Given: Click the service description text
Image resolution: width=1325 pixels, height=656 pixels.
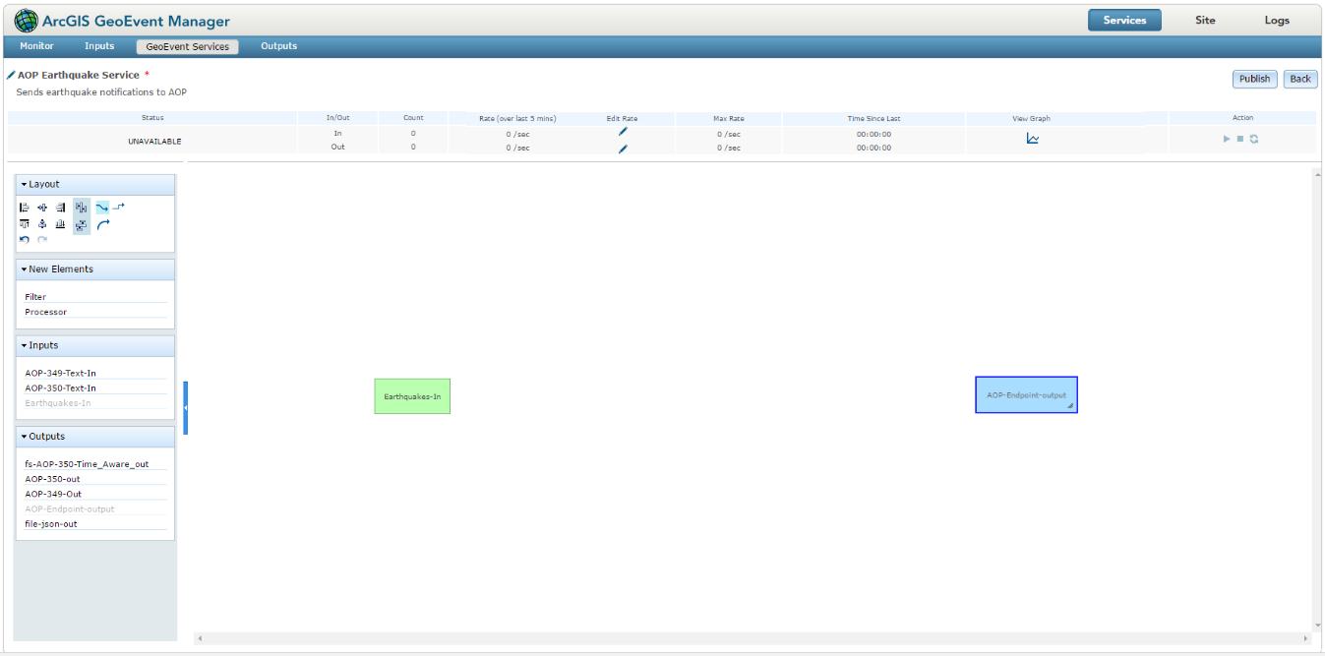Looking at the screenshot, I should 101,92.
